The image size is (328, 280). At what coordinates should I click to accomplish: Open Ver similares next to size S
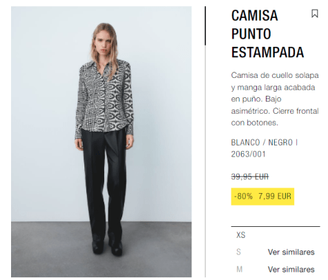coord(291,252)
